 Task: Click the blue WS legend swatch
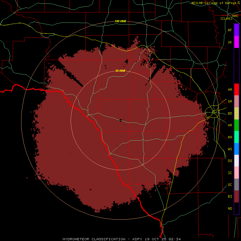[x=236, y=149]
